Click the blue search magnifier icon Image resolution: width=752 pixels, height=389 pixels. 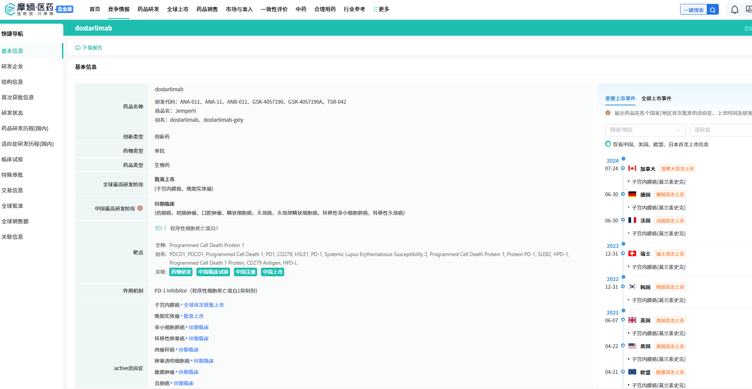713,10
